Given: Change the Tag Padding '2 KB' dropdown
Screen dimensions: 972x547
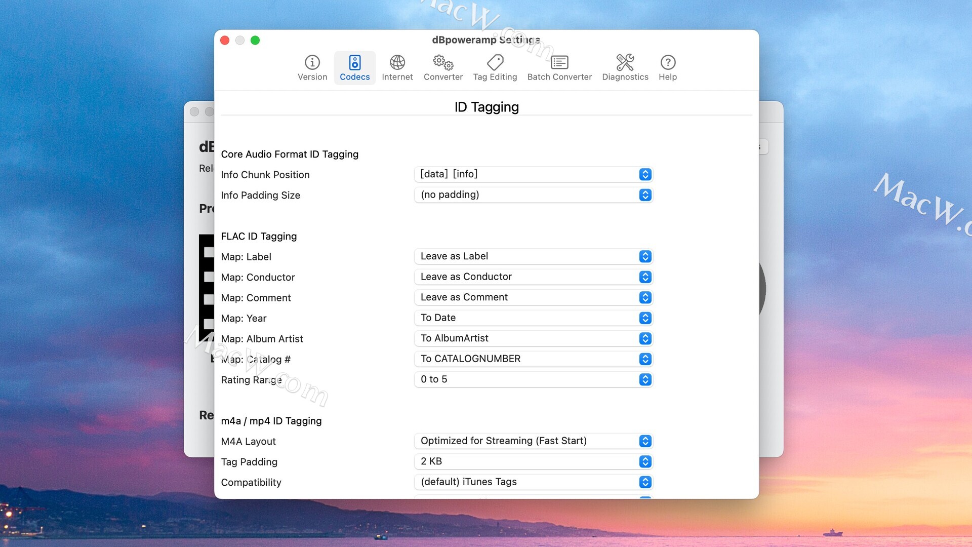Looking at the screenshot, I should click(533, 461).
